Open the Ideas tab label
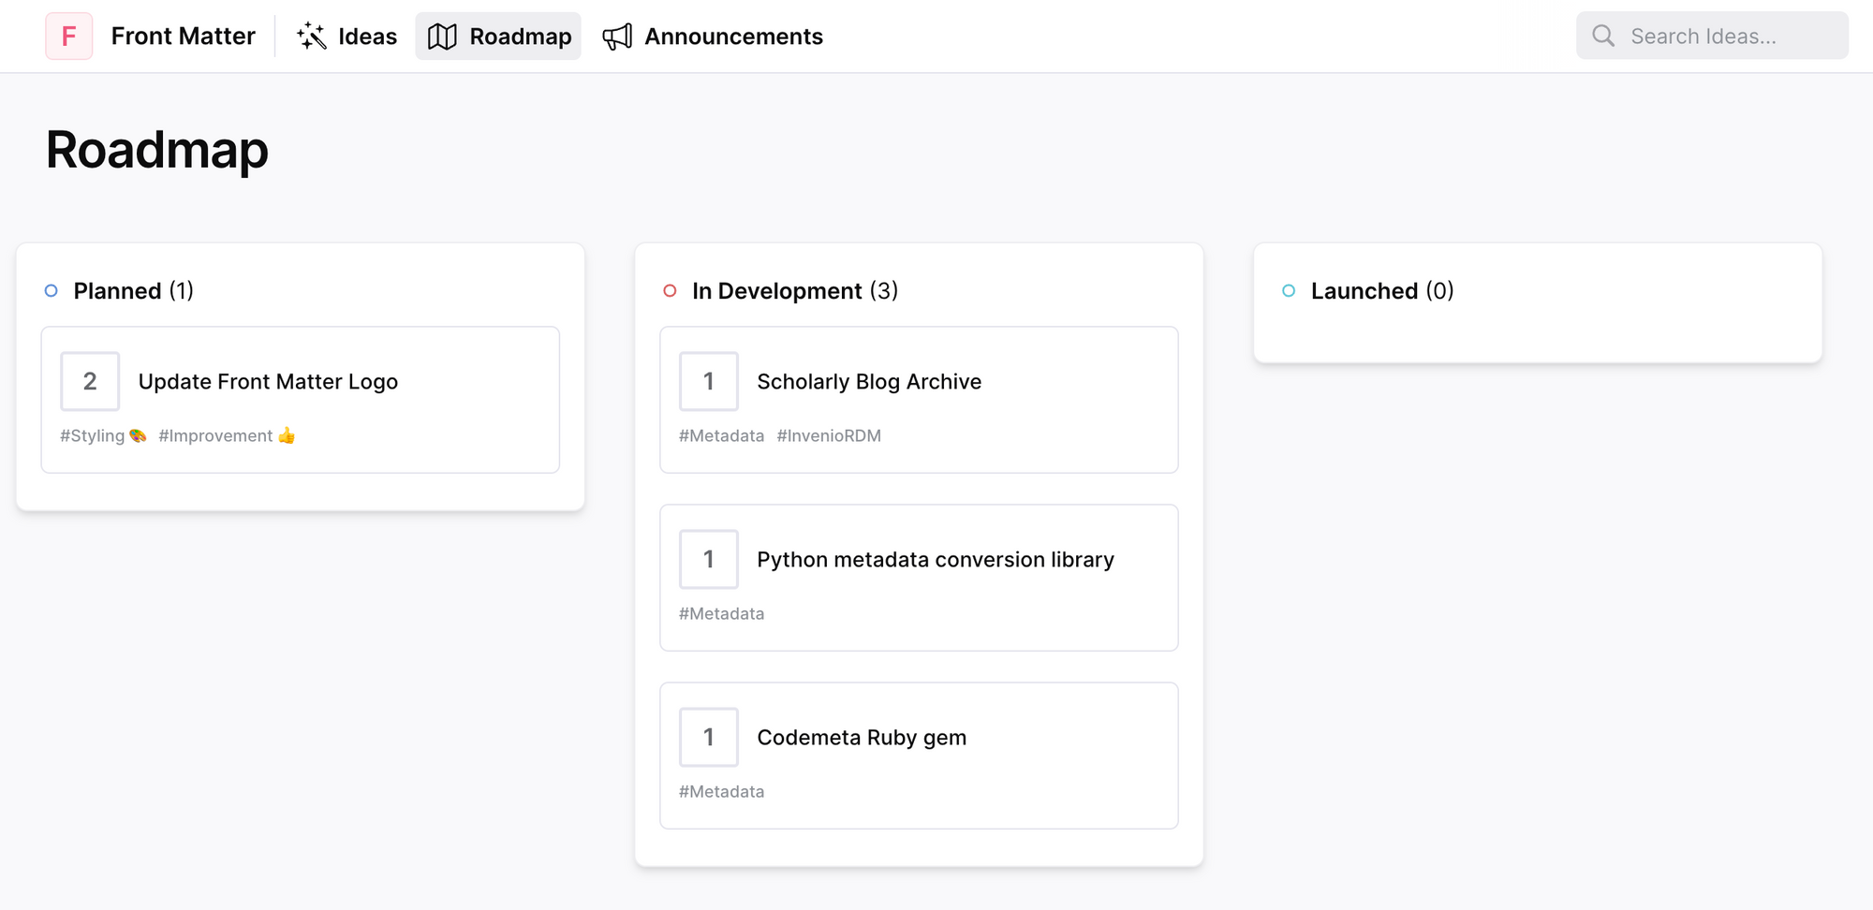This screenshot has height=910, width=1873. (367, 37)
